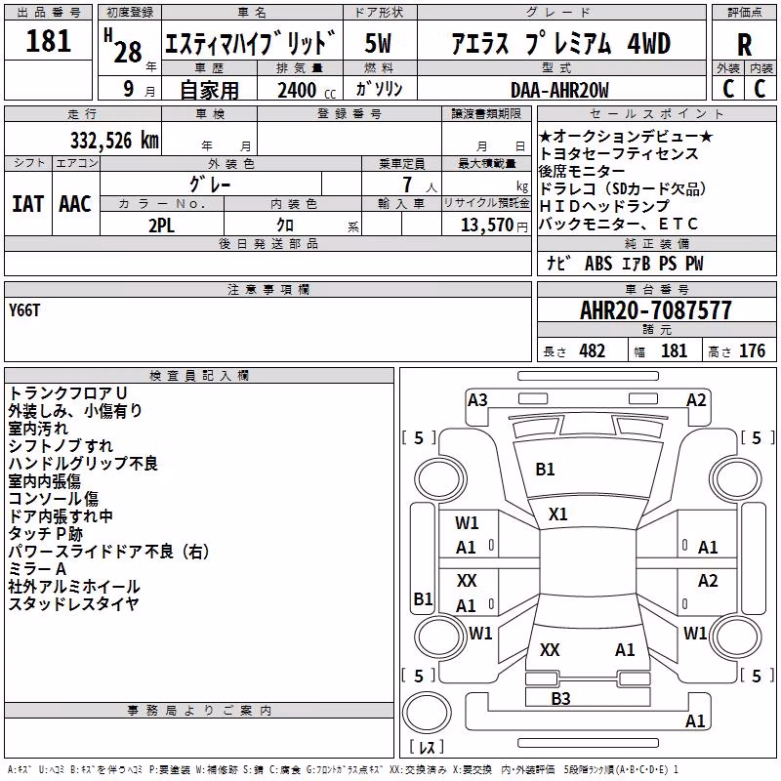781x781 pixels.
Task: Select the 後席モニター sales point line
Action: point(582,172)
